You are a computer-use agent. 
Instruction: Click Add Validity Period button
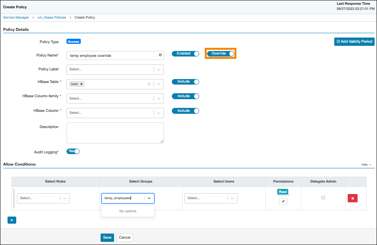pos(354,41)
